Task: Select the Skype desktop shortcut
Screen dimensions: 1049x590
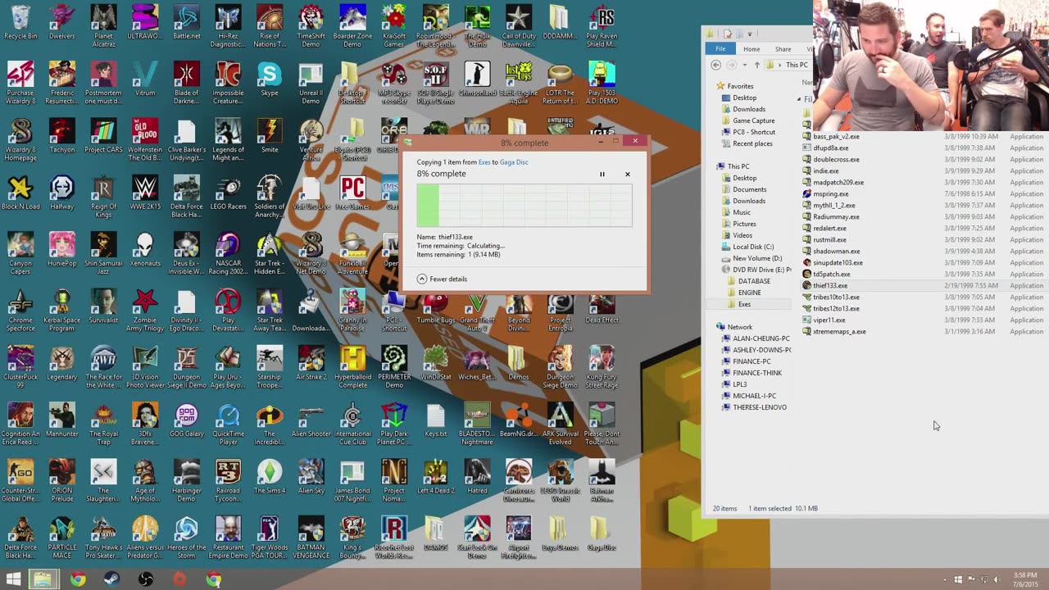Action: [x=270, y=79]
